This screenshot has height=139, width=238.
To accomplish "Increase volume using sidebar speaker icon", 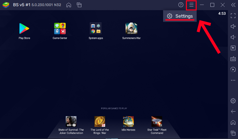I will coord(233,26).
